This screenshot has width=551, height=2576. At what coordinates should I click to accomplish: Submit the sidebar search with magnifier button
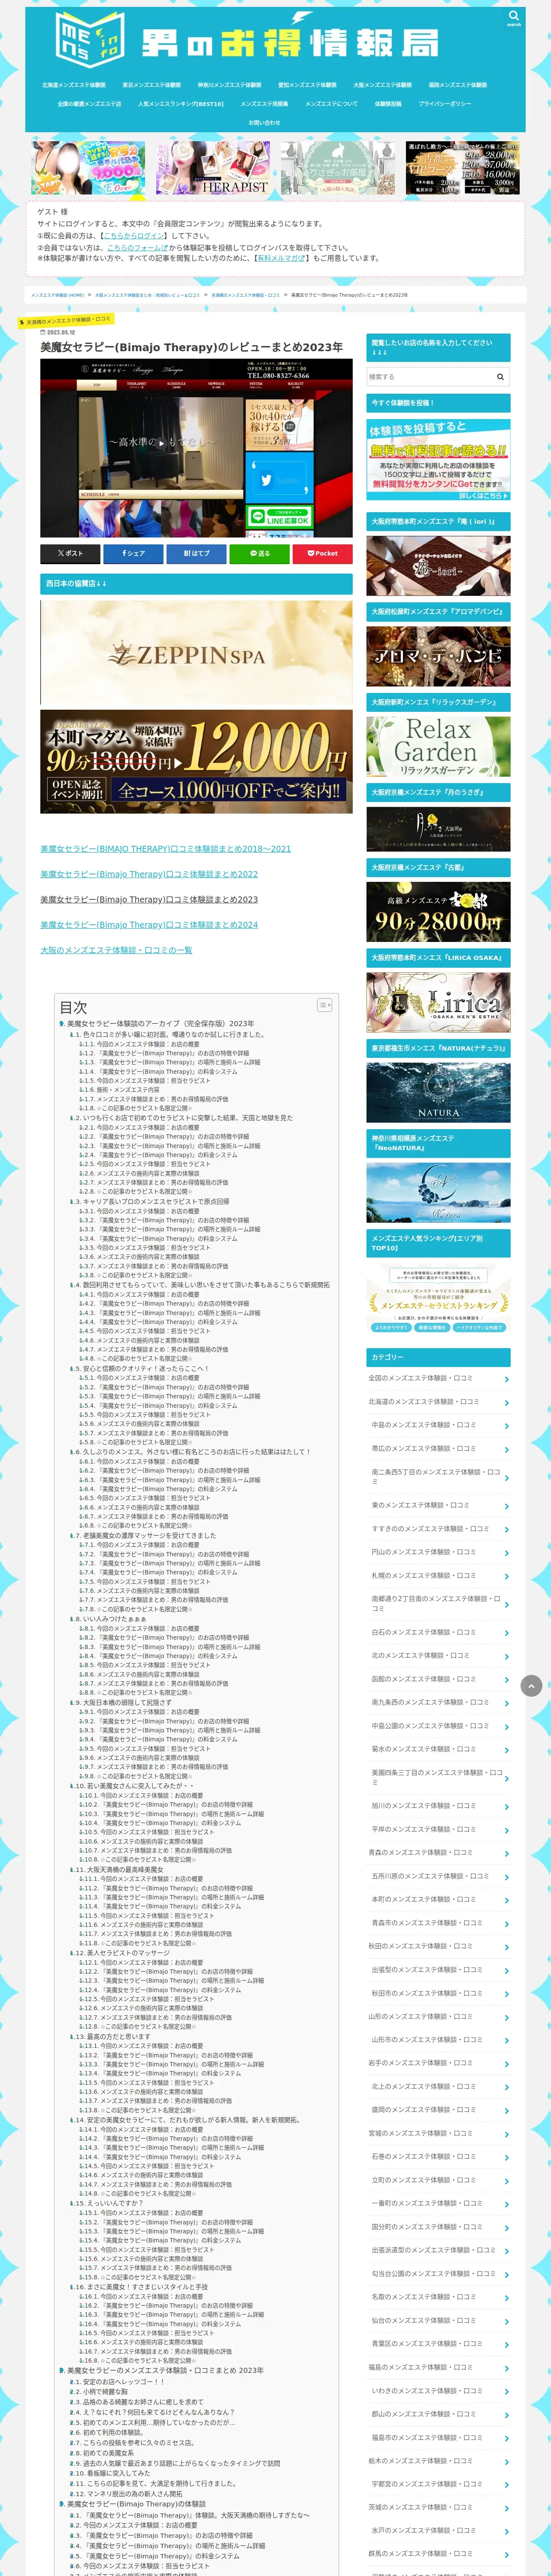500,377
